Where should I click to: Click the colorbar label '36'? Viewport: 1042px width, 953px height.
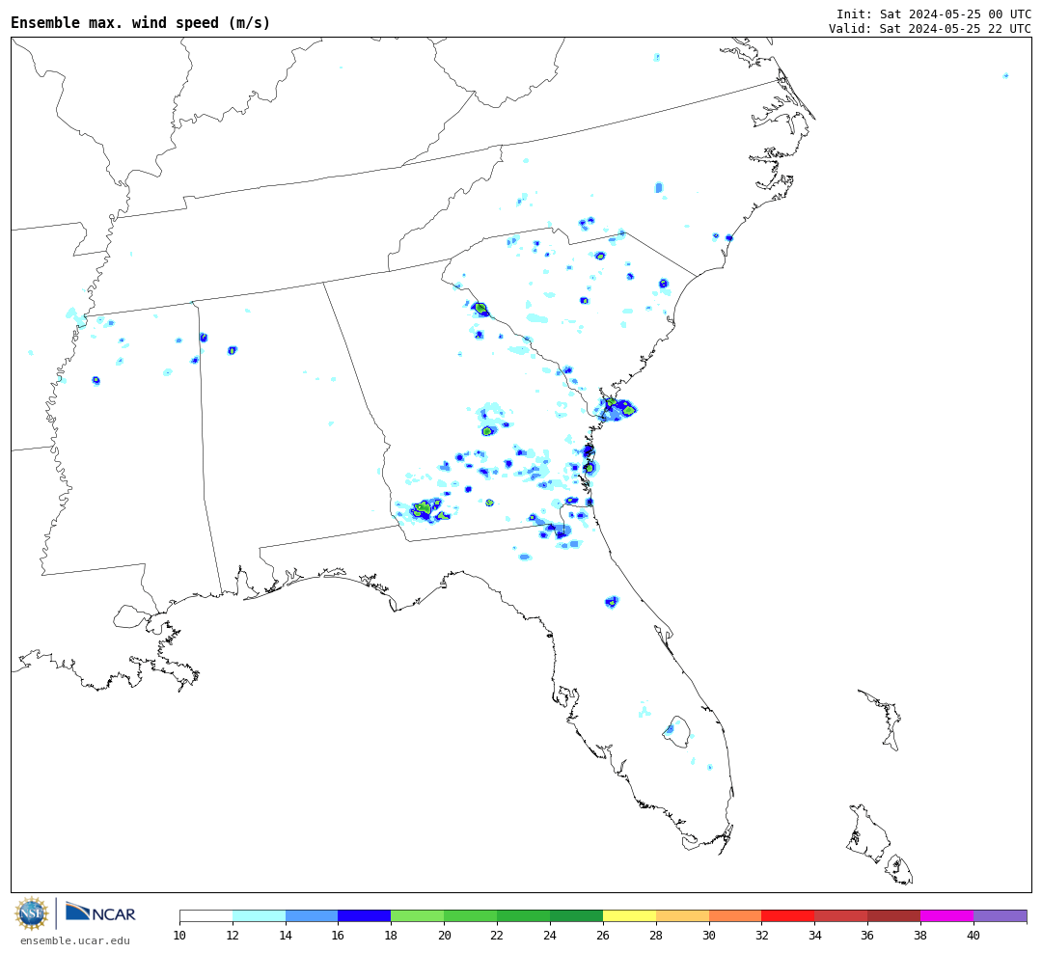coord(868,936)
